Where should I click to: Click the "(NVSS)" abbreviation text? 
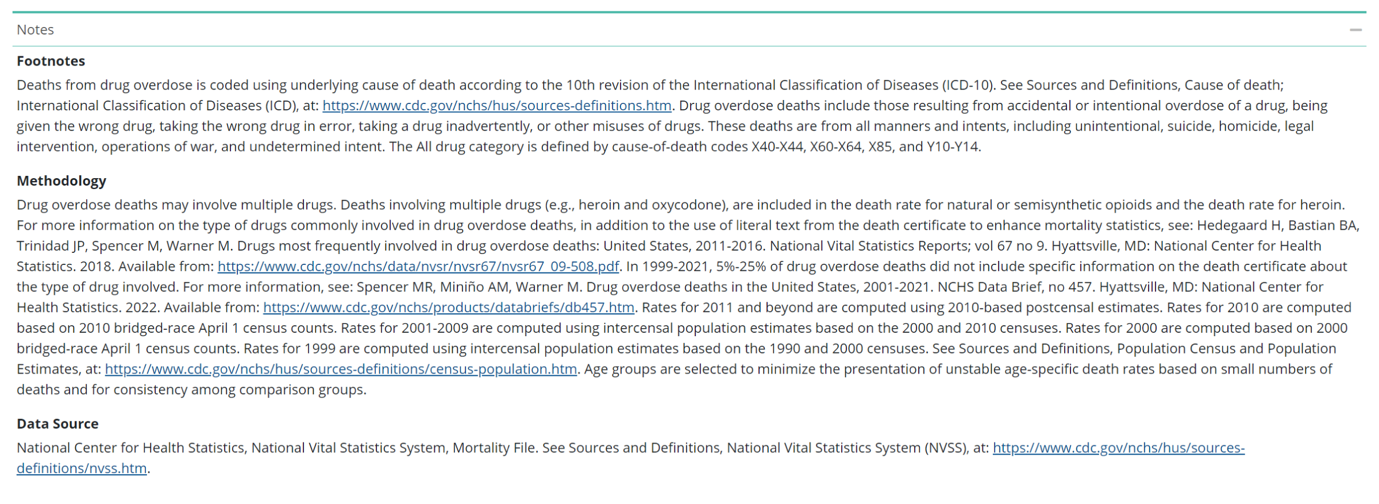click(945, 448)
